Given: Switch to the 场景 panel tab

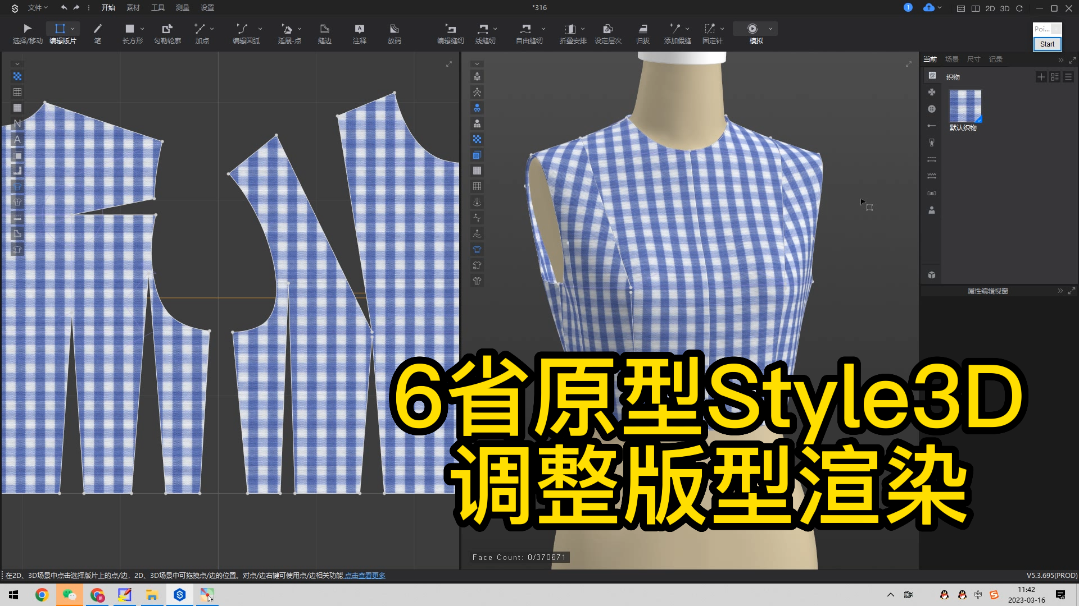Looking at the screenshot, I should point(952,59).
